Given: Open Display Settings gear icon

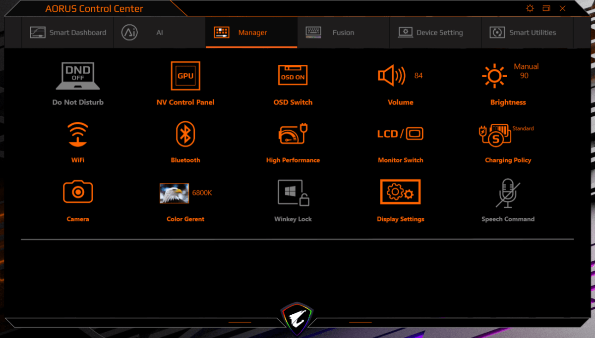Looking at the screenshot, I should [x=400, y=192].
